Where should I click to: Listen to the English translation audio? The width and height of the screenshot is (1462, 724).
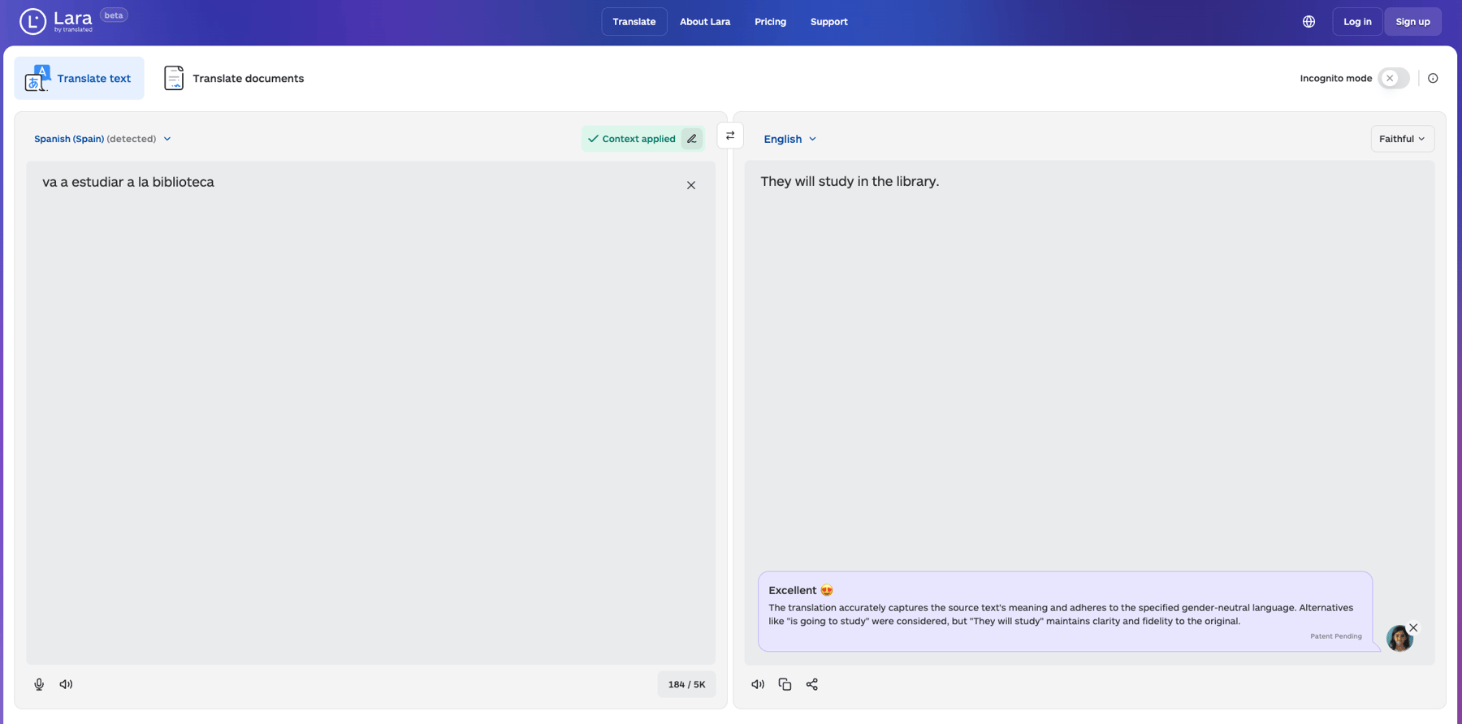click(x=758, y=684)
